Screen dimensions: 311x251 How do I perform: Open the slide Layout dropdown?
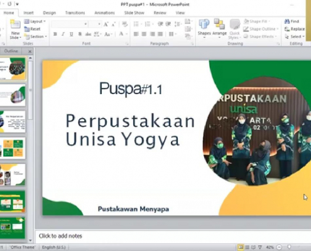(x=35, y=21)
